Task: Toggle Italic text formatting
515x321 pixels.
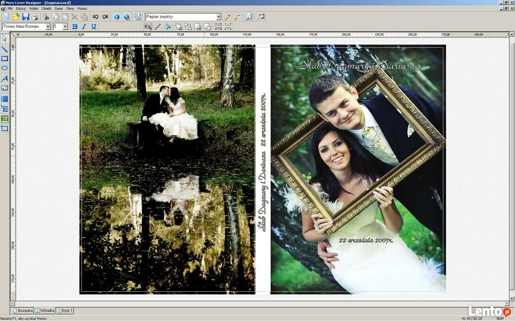Action: pos(84,27)
